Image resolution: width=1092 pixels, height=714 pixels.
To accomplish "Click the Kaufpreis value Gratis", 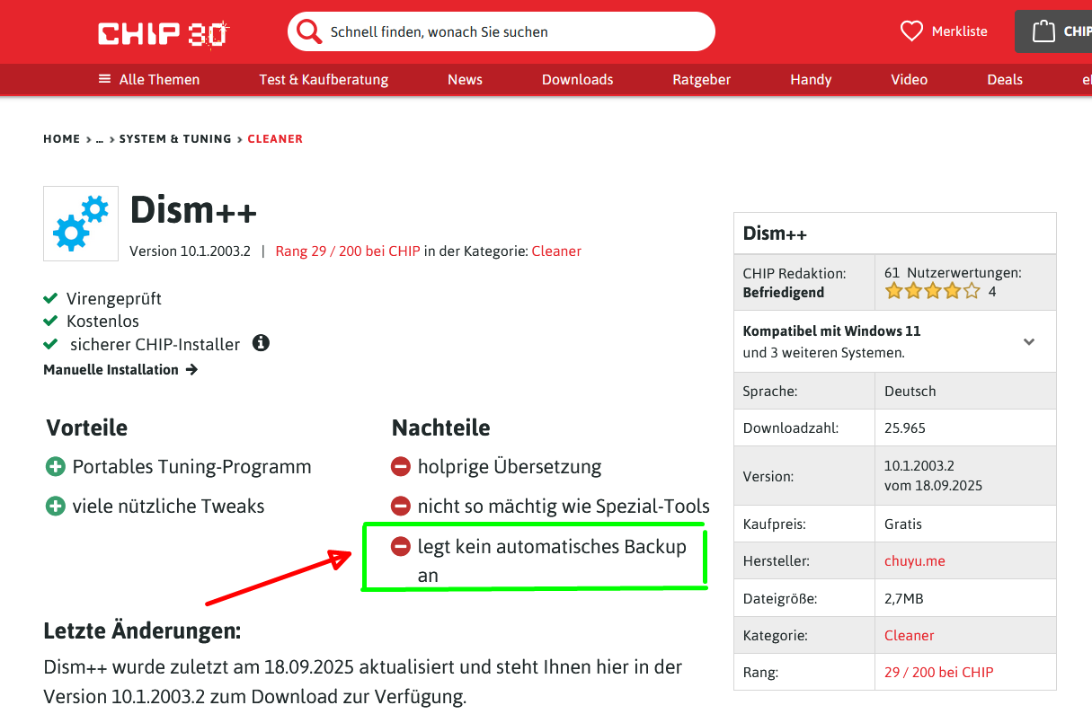I will 903,524.
